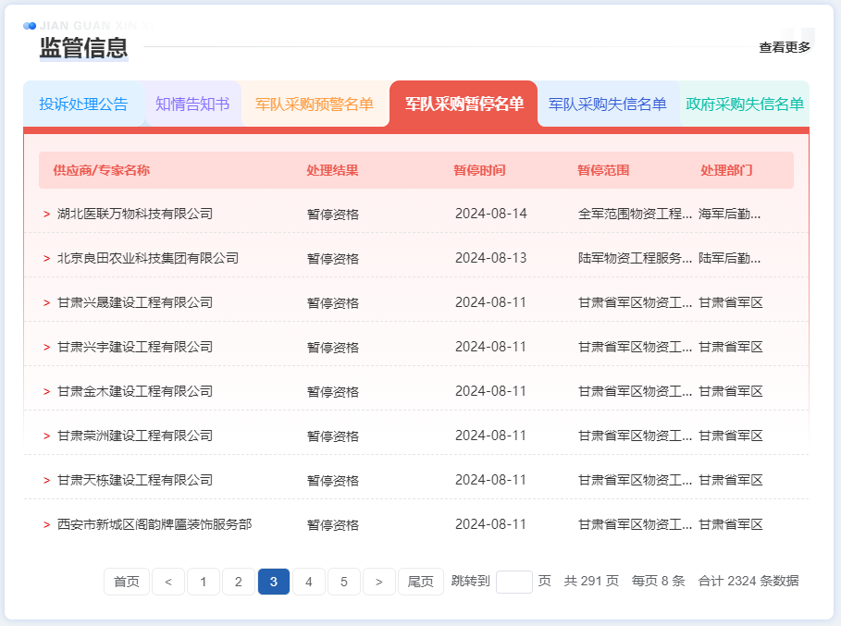The image size is (841, 626).
Task: Click 暂停资格 in 湖北医联万物 row
Action: tap(333, 215)
